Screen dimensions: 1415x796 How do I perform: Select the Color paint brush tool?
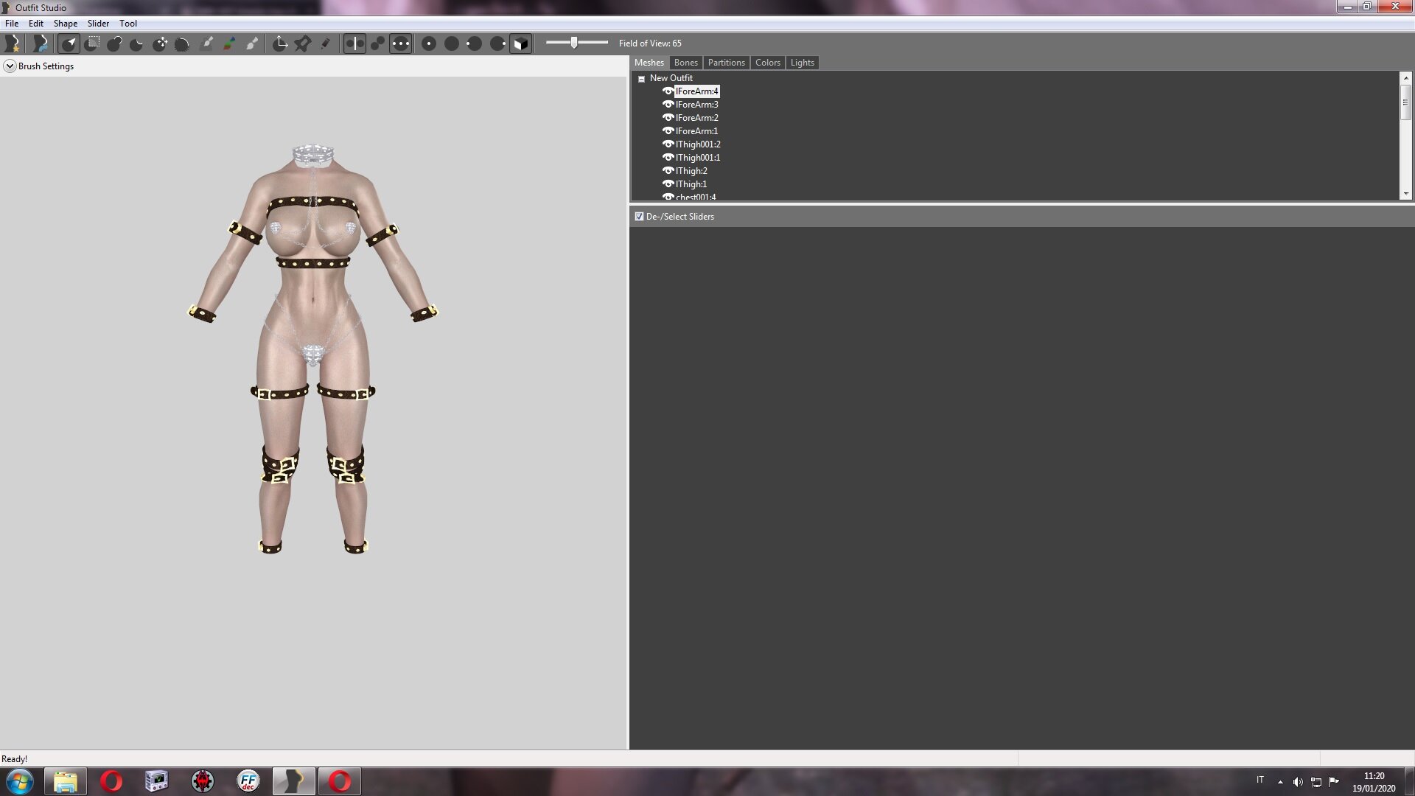[229, 43]
